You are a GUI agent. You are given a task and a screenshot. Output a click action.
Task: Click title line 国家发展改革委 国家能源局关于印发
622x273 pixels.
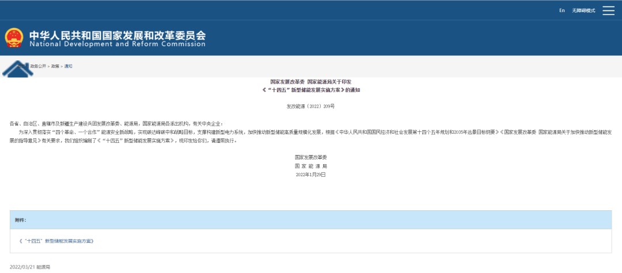(x=310, y=82)
